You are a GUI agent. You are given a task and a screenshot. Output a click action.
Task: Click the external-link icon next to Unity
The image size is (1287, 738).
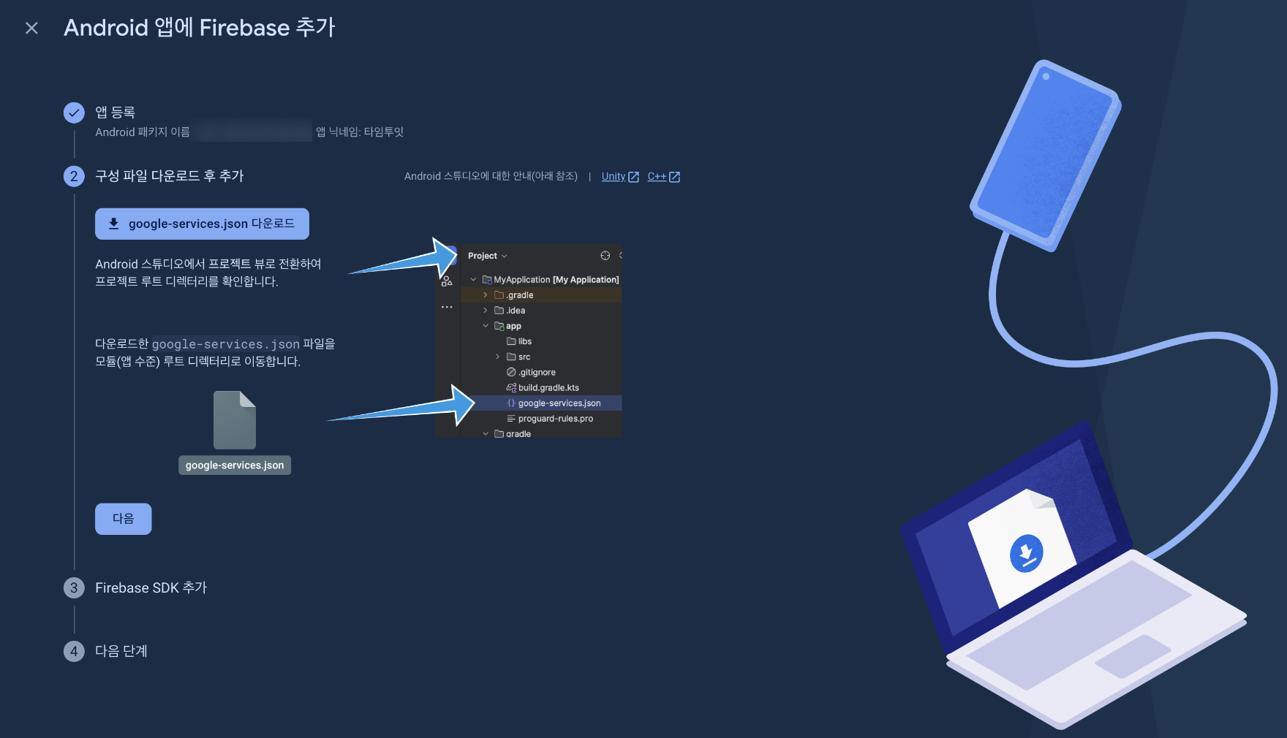click(x=633, y=177)
